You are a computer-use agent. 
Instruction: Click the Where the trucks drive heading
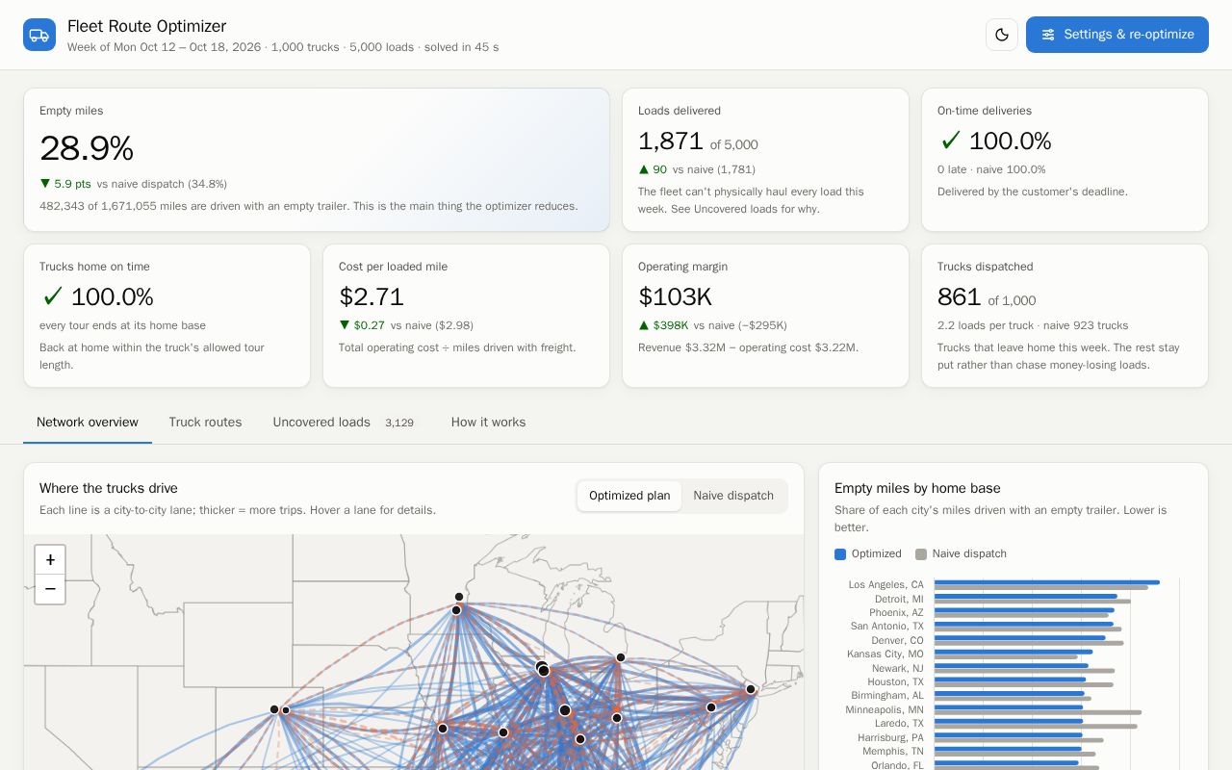[x=109, y=488]
